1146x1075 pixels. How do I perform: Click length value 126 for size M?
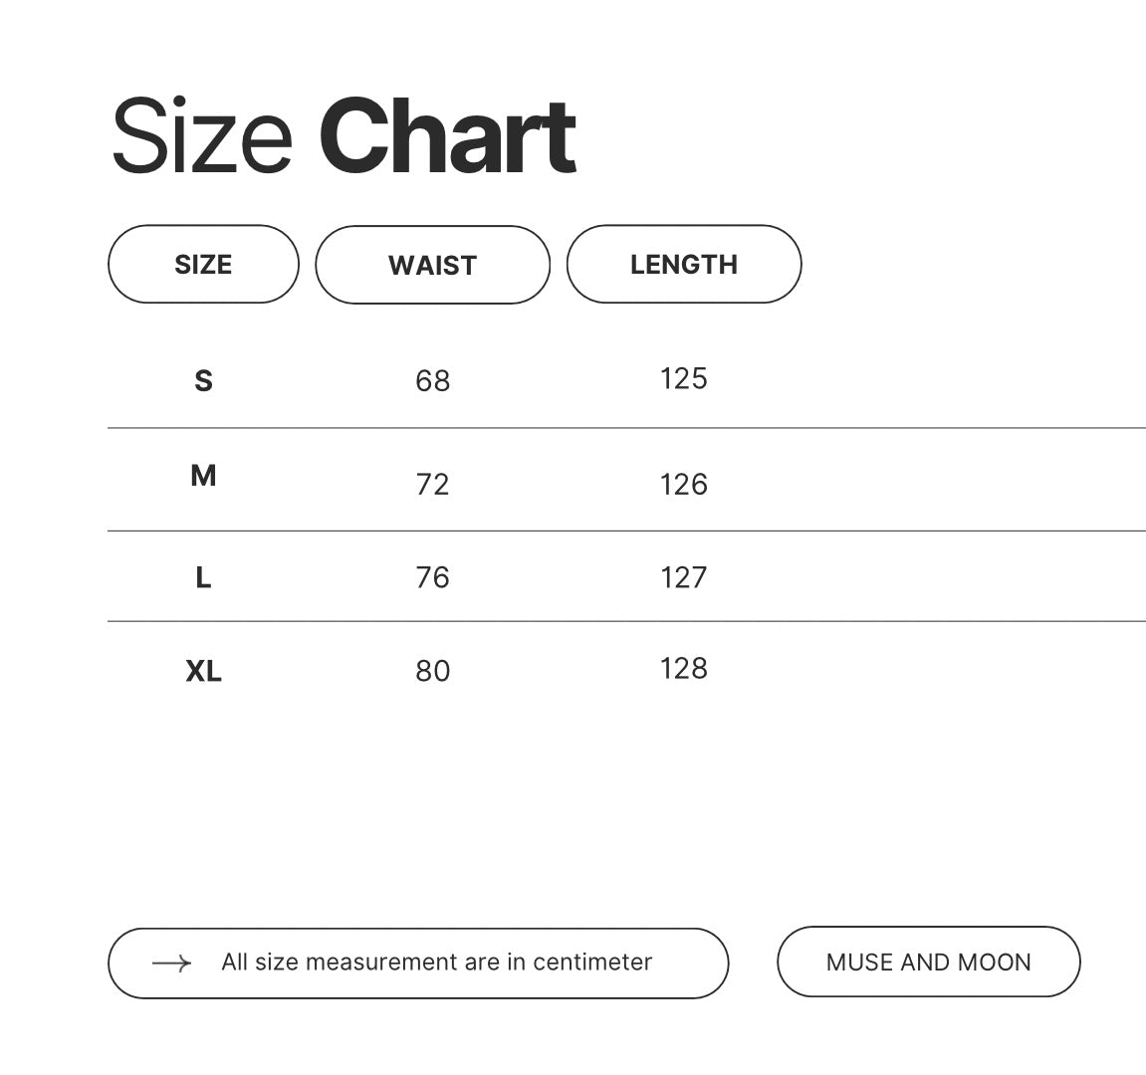[x=683, y=485]
